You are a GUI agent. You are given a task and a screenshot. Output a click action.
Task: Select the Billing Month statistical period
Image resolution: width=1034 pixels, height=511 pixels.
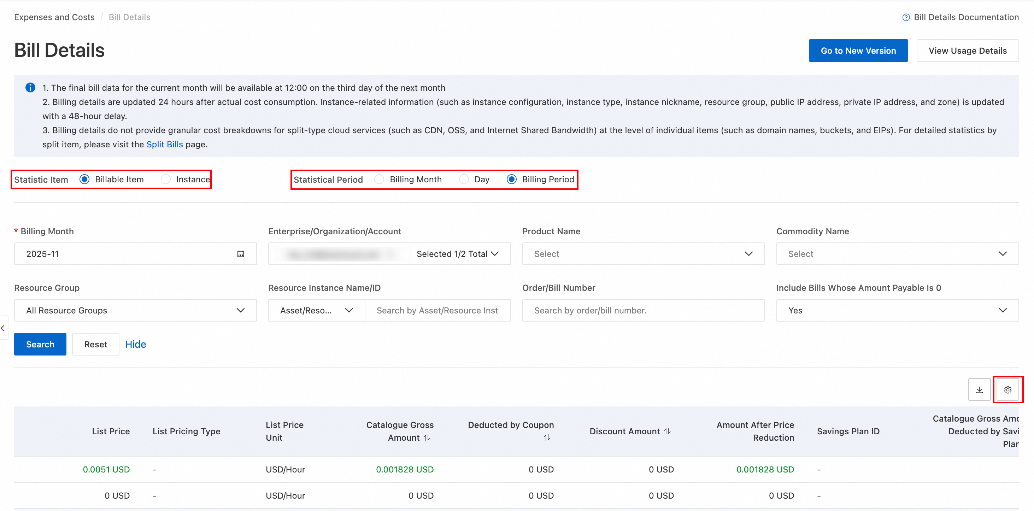point(379,180)
